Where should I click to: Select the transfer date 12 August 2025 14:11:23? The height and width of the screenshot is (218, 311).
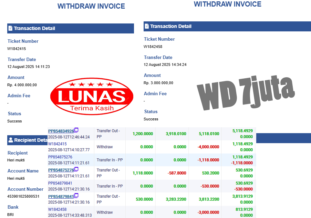29,67
